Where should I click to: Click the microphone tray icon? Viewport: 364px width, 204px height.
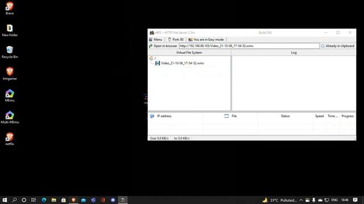pyautogui.click(x=313, y=200)
